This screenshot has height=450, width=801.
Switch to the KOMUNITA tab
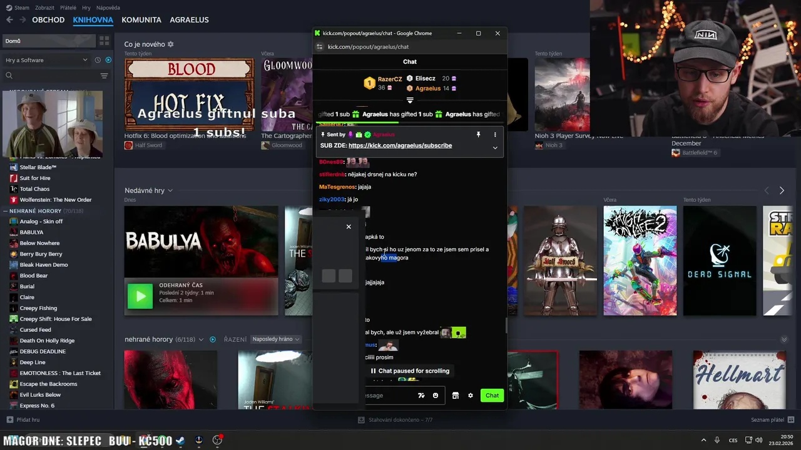[141, 20]
